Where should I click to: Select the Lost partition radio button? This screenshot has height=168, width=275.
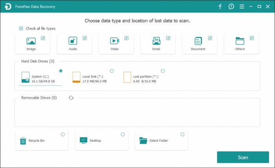click(163, 71)
